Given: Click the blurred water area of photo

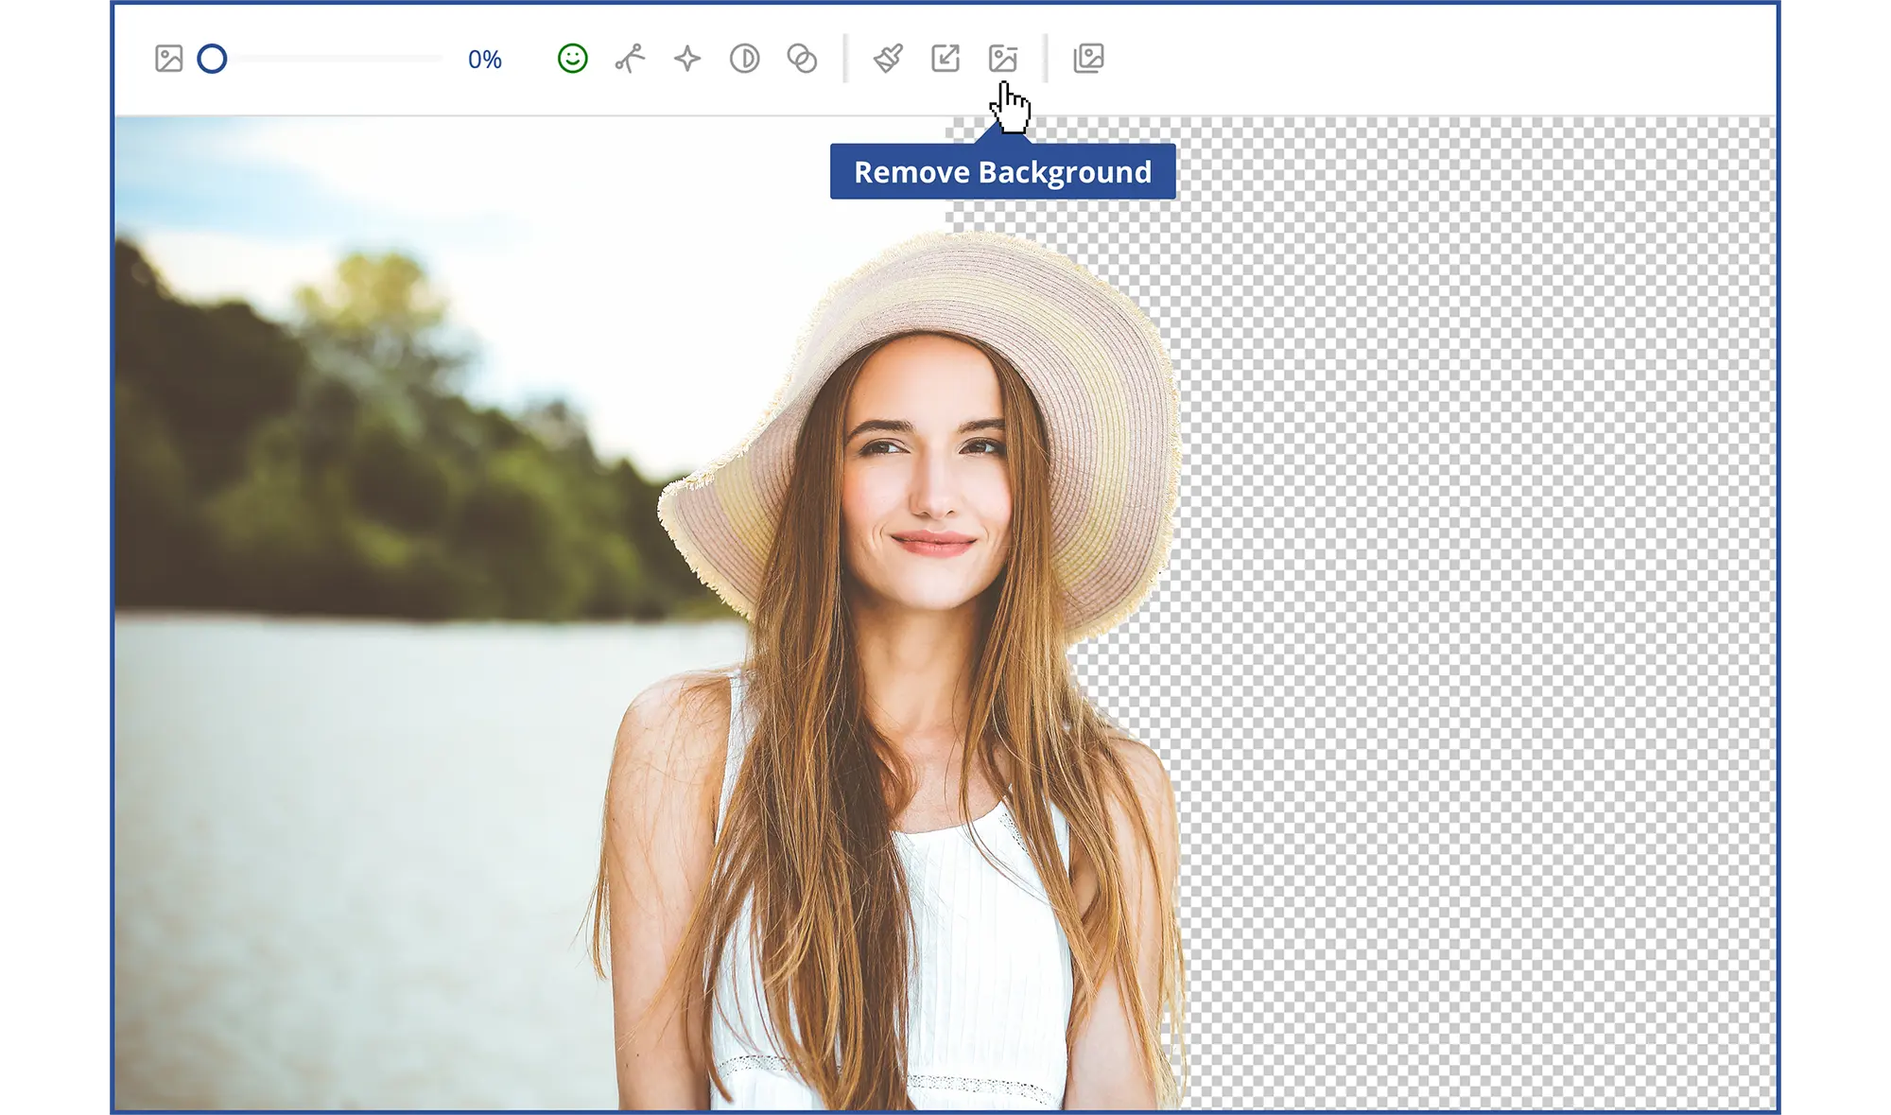Looking at the screenshot, I should (x=359, y=851).
